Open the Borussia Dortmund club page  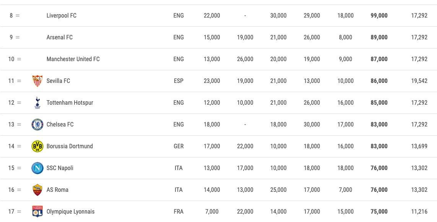[70, 146]
